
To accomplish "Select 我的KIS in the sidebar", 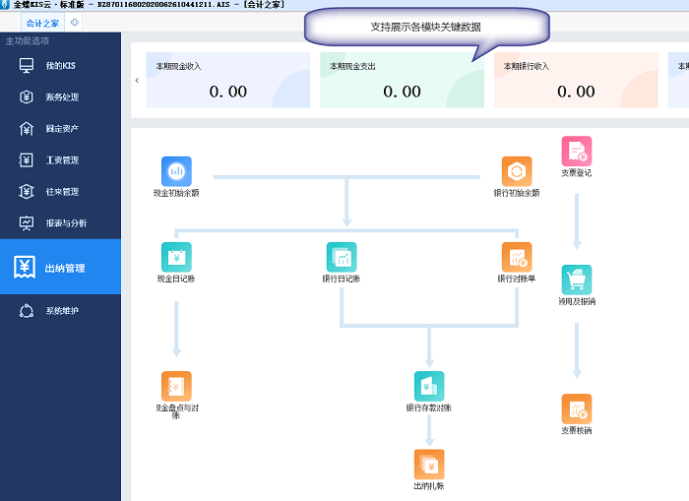I will 60,66.
